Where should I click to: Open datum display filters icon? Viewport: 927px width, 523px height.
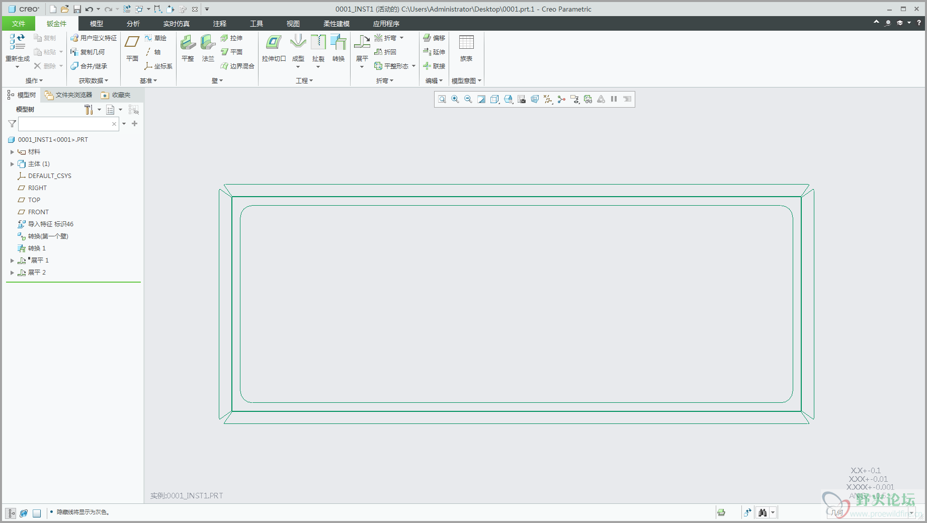[548, 99]
